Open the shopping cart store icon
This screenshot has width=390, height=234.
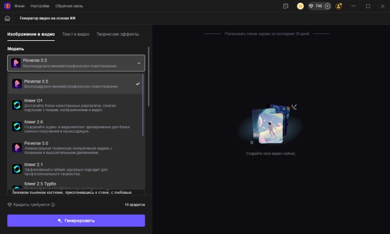click(300, 6)
